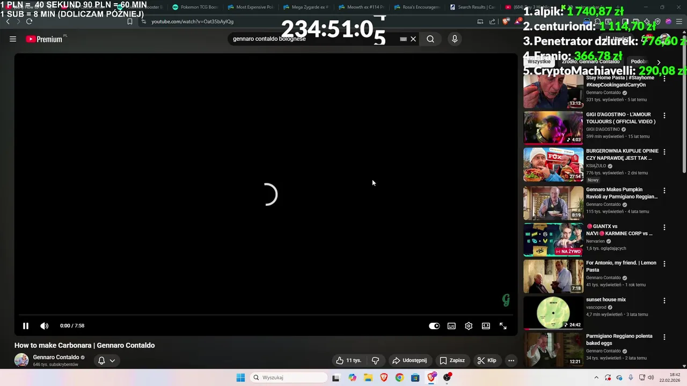Open the on-screen keyboard icon in search
The height and width of the screenshot is (386, 687).
click(403, 39)
